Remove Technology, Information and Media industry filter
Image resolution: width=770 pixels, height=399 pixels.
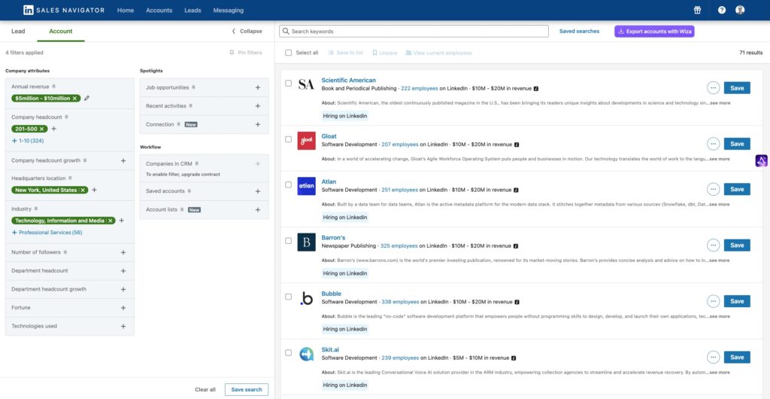click(x=111, y=221)
